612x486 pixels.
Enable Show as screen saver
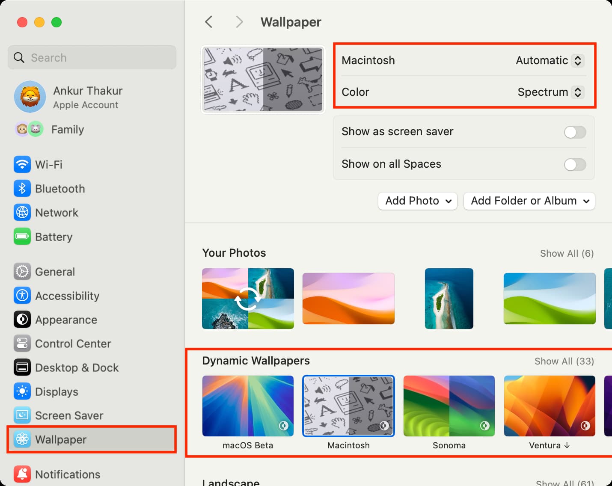575,132
